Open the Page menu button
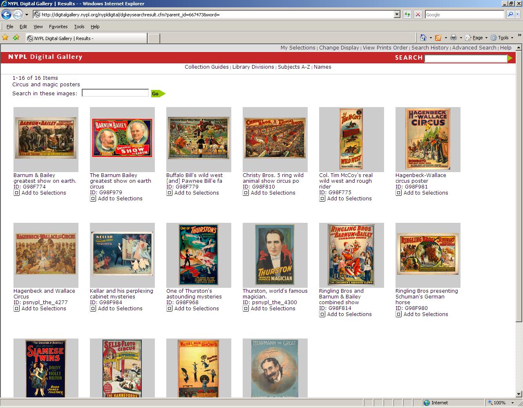The height and width of the screenshot is (408, 523). click(476, 38)
